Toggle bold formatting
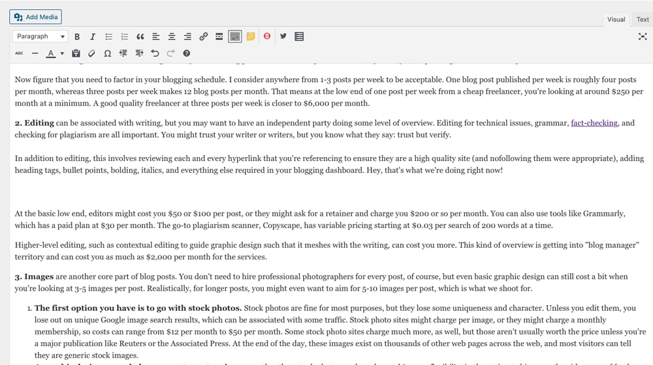Image resolution: width=653 pixels, height=365 pixels. tap(77, 36)
